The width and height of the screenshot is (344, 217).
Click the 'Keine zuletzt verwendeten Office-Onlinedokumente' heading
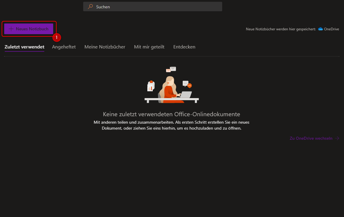[x=171, y=114]
